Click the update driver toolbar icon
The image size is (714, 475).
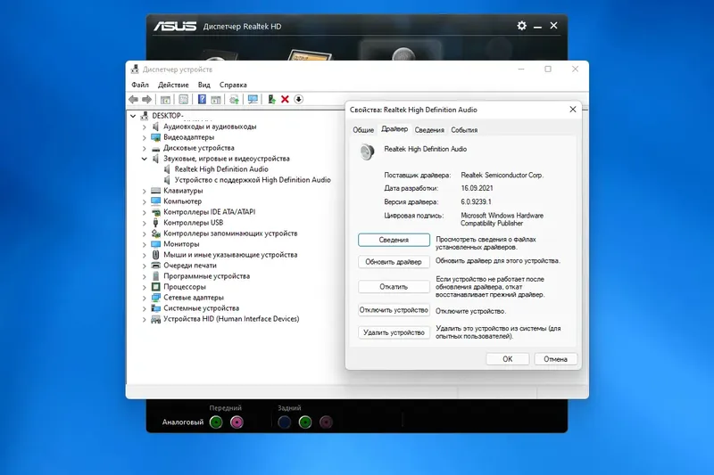tap(234, 99)
